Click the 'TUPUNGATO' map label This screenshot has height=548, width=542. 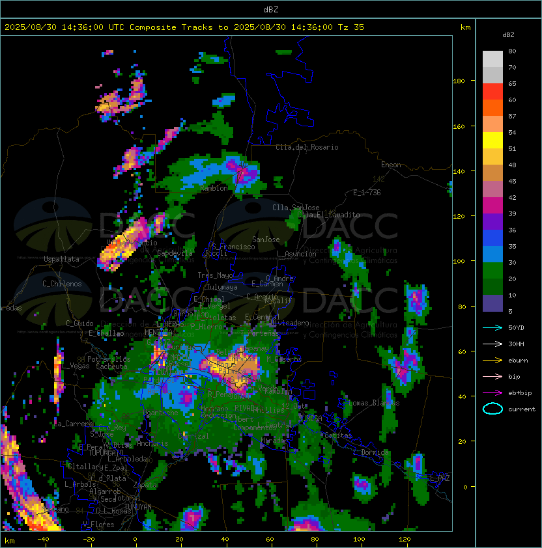[106, 453]
